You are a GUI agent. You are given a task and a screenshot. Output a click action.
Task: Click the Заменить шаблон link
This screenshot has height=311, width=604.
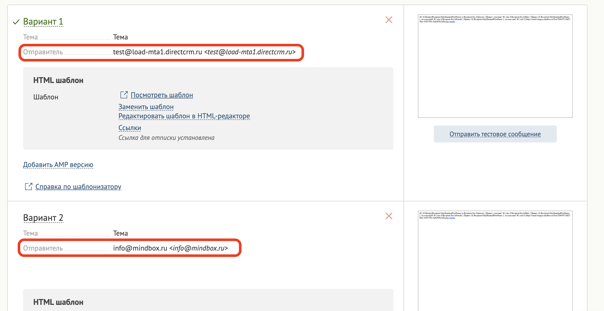click(146, 107)
